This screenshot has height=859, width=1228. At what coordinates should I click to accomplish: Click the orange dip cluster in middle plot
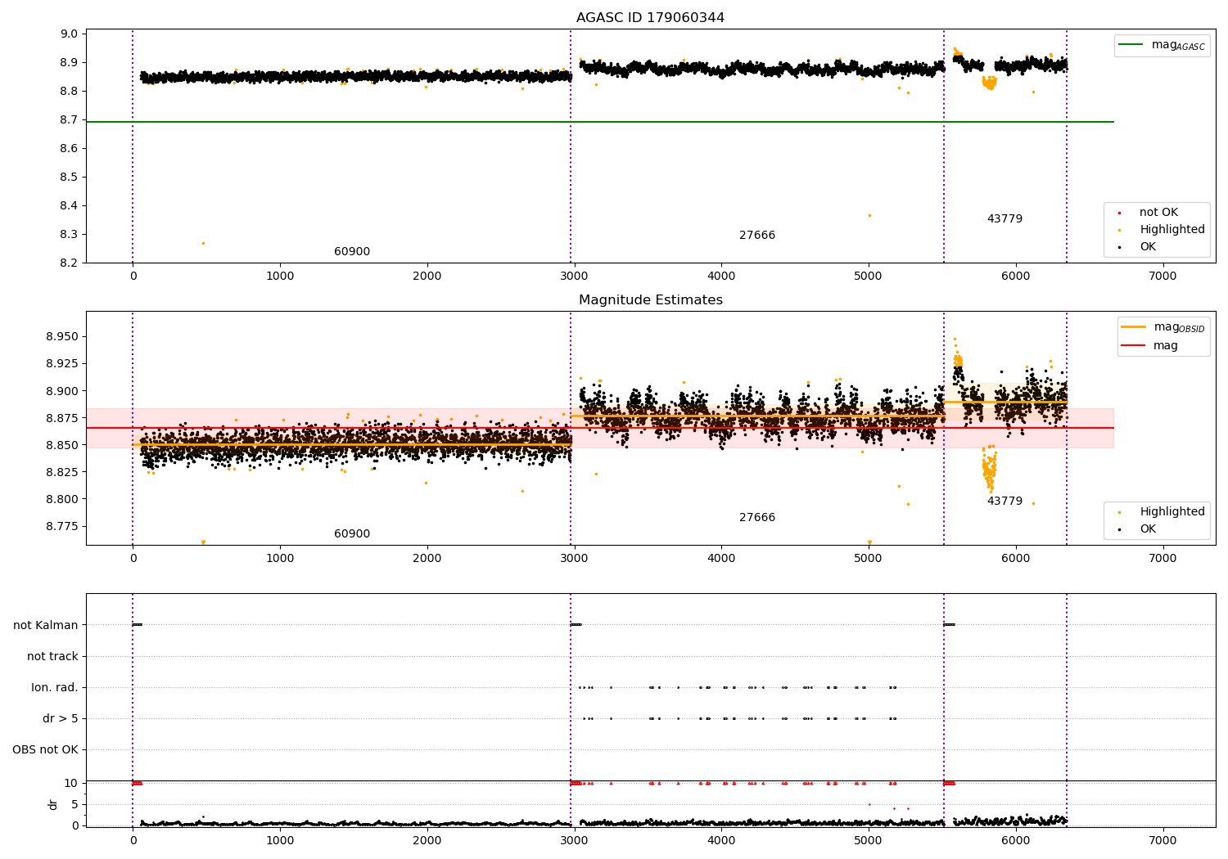(990, 470)
